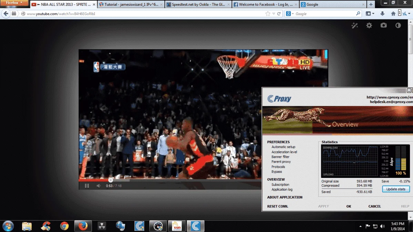413x232 pixels.
Task: Switch to the Tutorial jamesiswizard tab
Action: click(131, 4)
